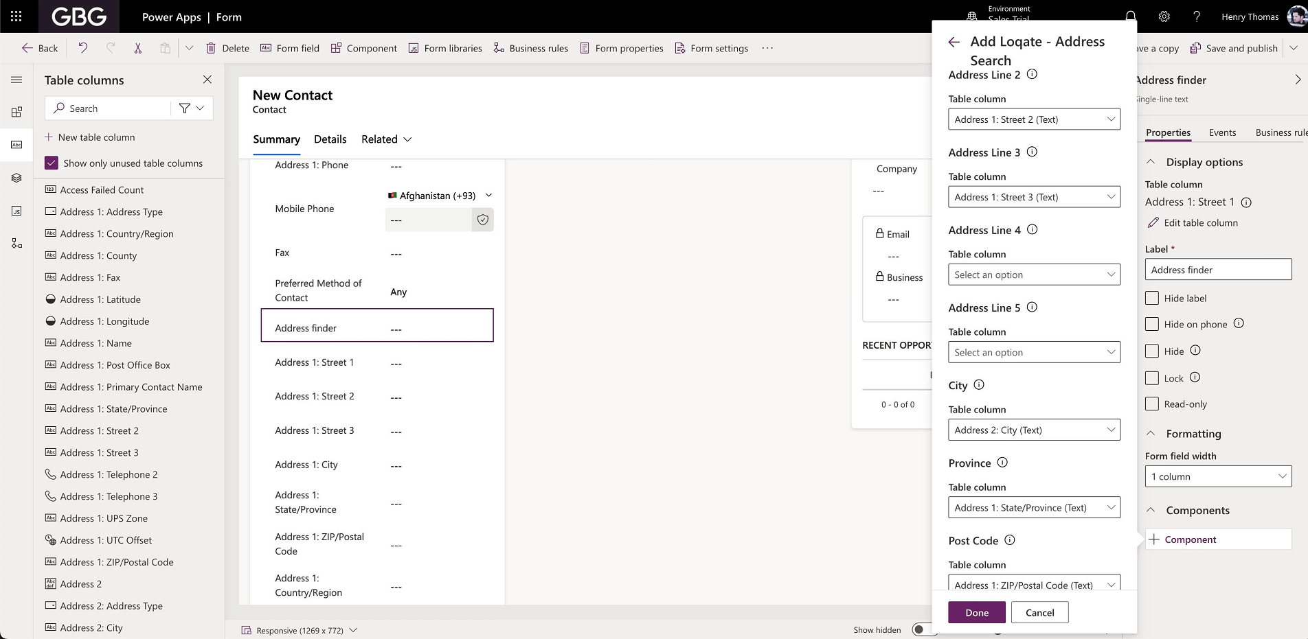Open Form libraries from the toolbar
This screenshot has width=1308, height=639.
pyautogui.click(x=445, y=48)
